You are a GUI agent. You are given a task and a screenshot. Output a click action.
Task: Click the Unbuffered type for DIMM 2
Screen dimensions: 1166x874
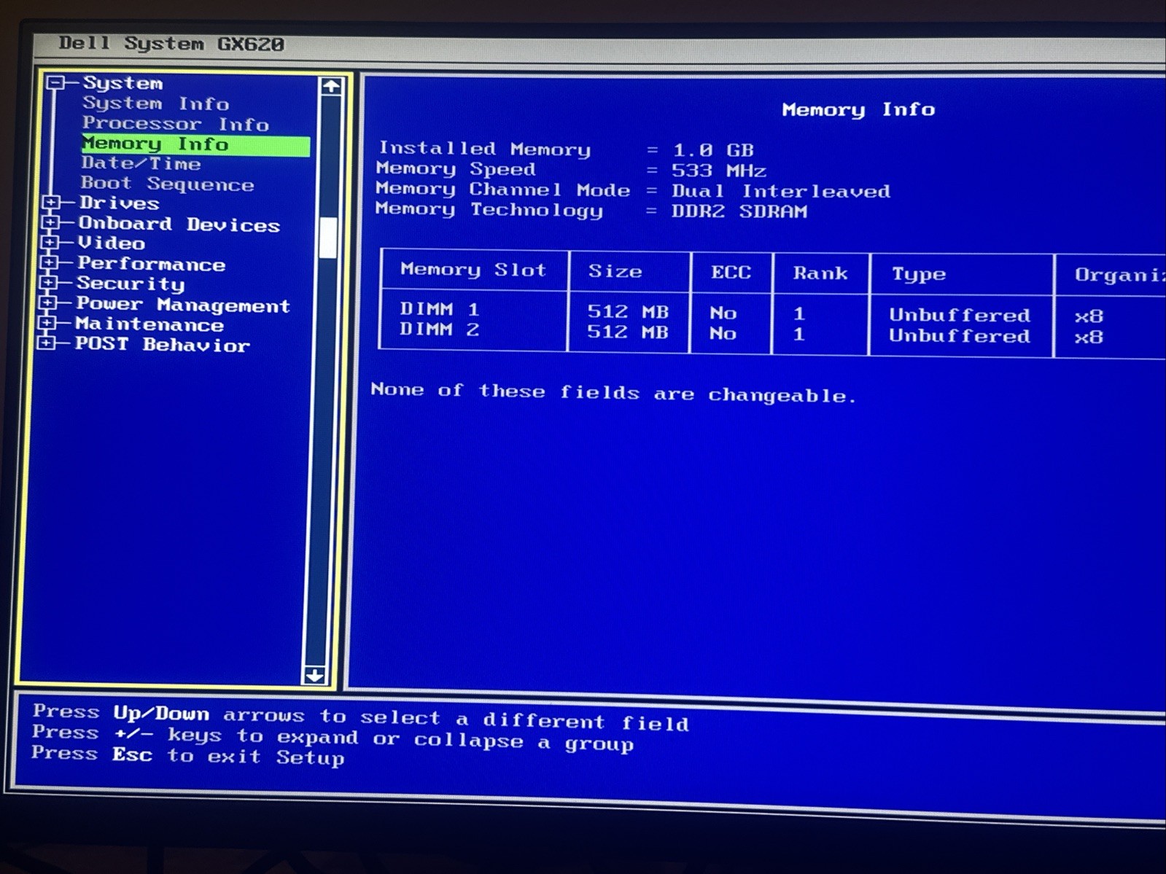pyautogui.click(x=960, y=336)
